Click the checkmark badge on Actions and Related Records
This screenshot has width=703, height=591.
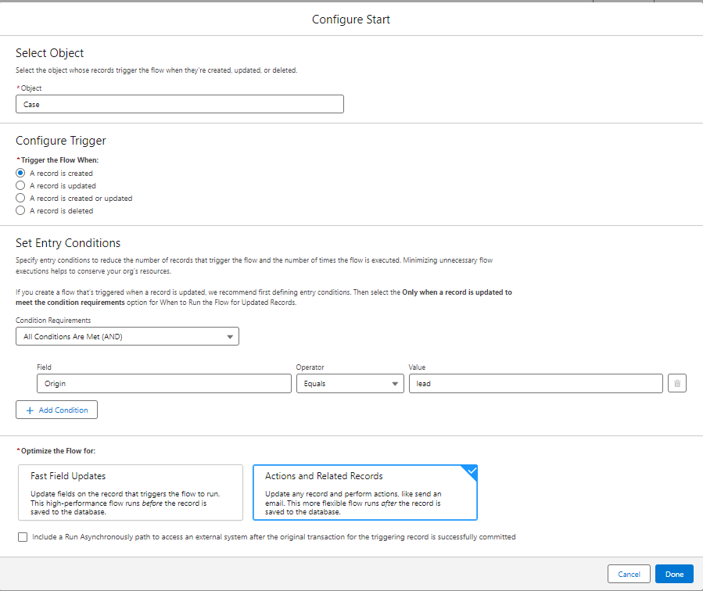(x=470, y=471)
